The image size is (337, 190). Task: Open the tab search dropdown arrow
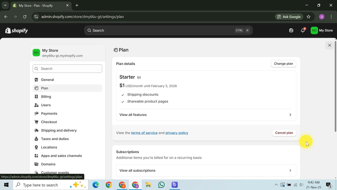click(5, 5)
